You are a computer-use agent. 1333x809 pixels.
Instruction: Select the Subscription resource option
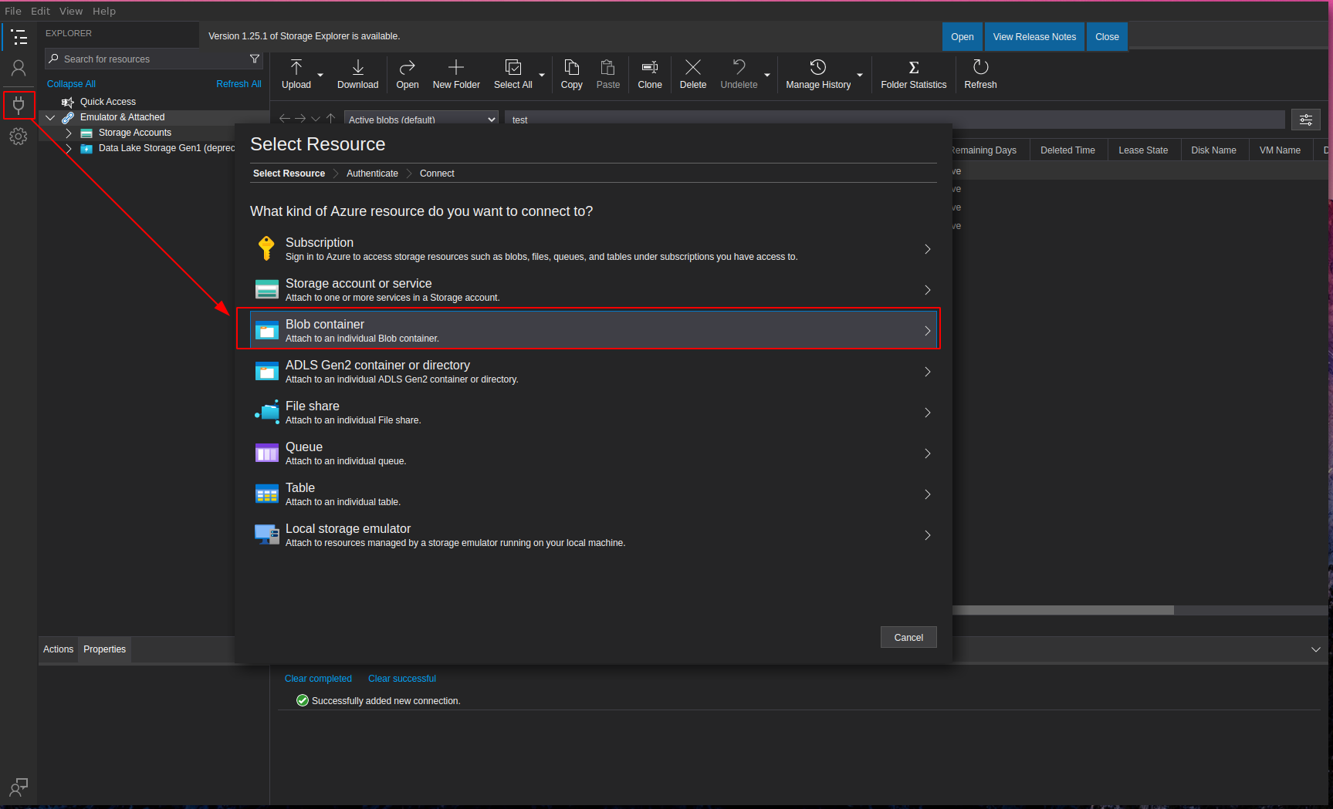tap(594, 249)
